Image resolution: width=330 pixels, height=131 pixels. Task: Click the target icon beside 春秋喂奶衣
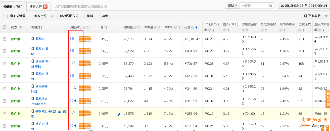pos(50,111)
